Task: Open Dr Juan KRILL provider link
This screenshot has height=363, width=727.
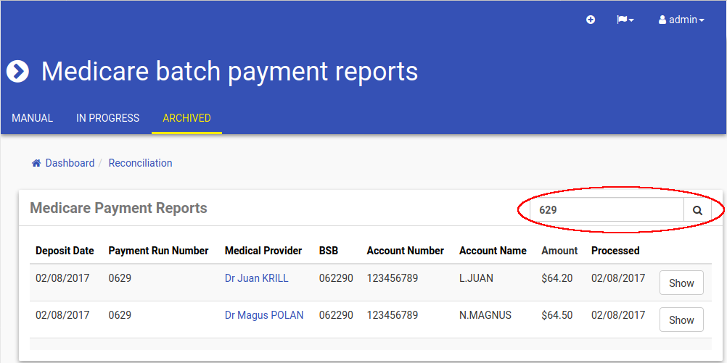Action: point(256,278)
